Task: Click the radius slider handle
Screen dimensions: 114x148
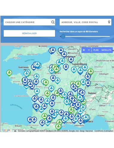Action: coord(63,36)
